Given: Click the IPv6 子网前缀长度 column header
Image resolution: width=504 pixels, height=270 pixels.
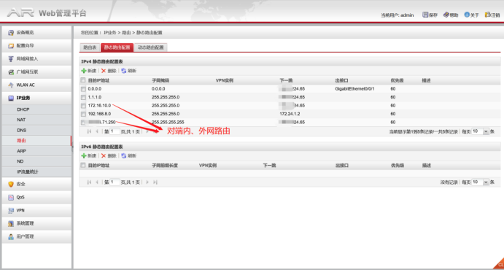Looking at the screenshot, I should click(x=165, y=165).
